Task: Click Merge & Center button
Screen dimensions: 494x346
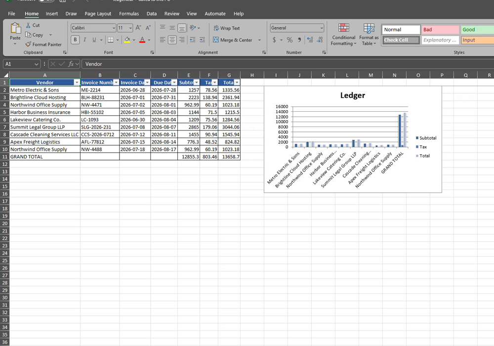Action: (233, 40)
